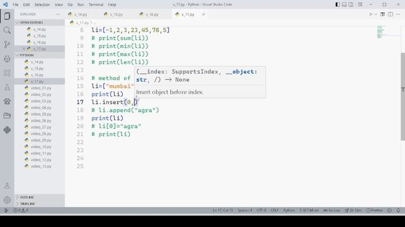The image size is (405, 227).
Task: Open Customize Layout icon
Action: pos(360,4)
